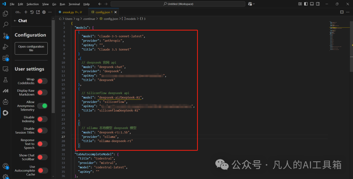Split the editor group

coord(342,12)
